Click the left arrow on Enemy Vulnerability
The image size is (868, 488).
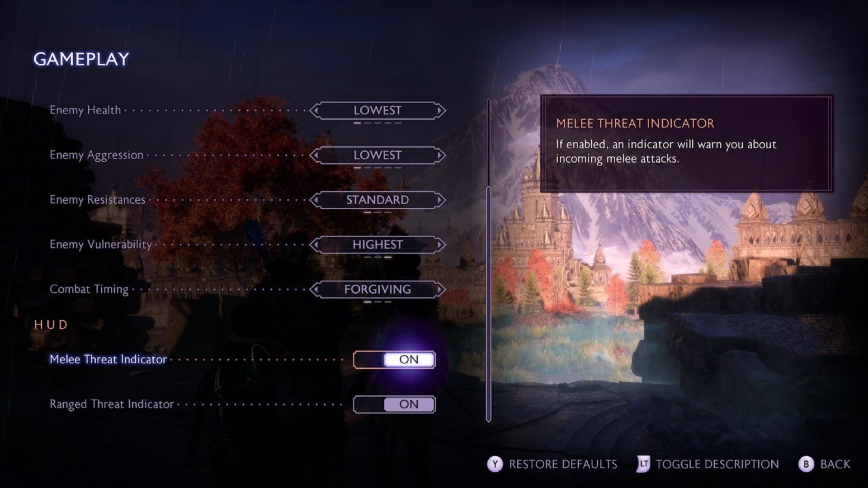(305, 244)
